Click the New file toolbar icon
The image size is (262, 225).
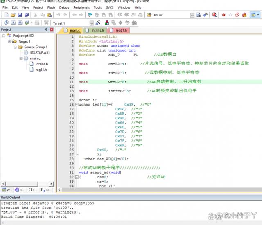point(6,15)
